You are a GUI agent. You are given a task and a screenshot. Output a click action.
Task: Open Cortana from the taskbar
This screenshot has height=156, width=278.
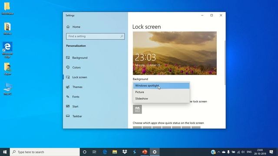tap(85, 152)
